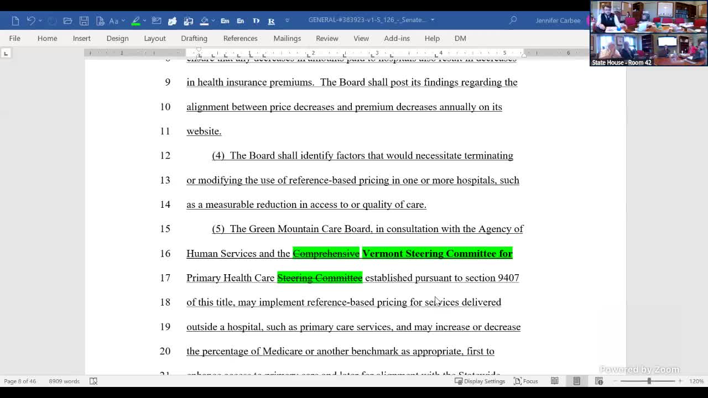Expand Customize Quick Access Toolbar menu
The image size is (708, 398).
[x=287, y=20]
